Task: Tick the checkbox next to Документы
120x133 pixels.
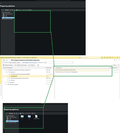Action: pyautogui.click(x=6, y=82)
